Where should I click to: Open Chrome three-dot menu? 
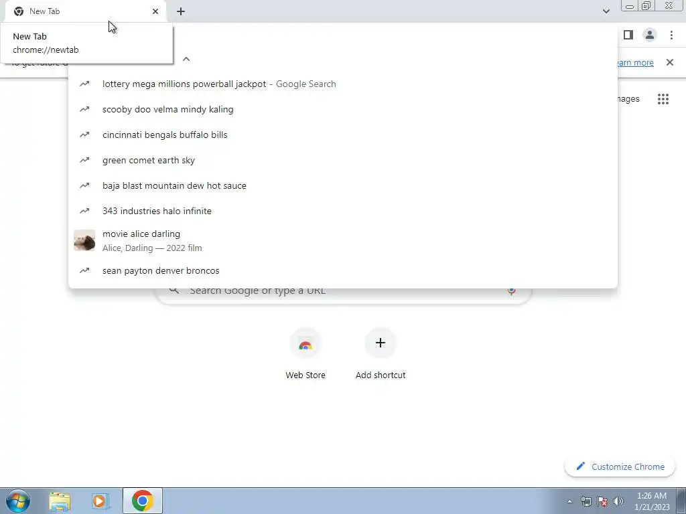click(x=671, y=35)
